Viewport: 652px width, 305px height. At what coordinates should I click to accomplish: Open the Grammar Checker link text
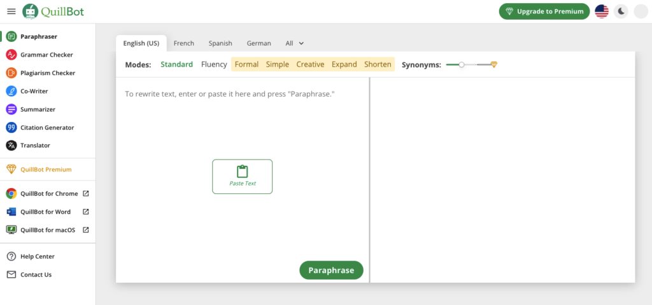pyautogui.click(x=46, y=55)
